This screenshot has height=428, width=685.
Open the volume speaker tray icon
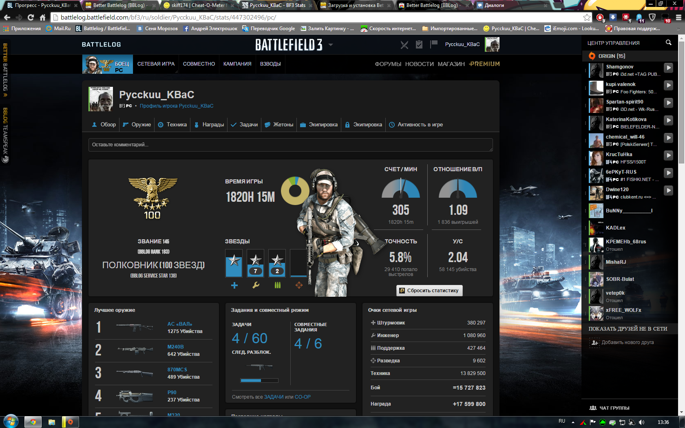[x=642, y=422]
